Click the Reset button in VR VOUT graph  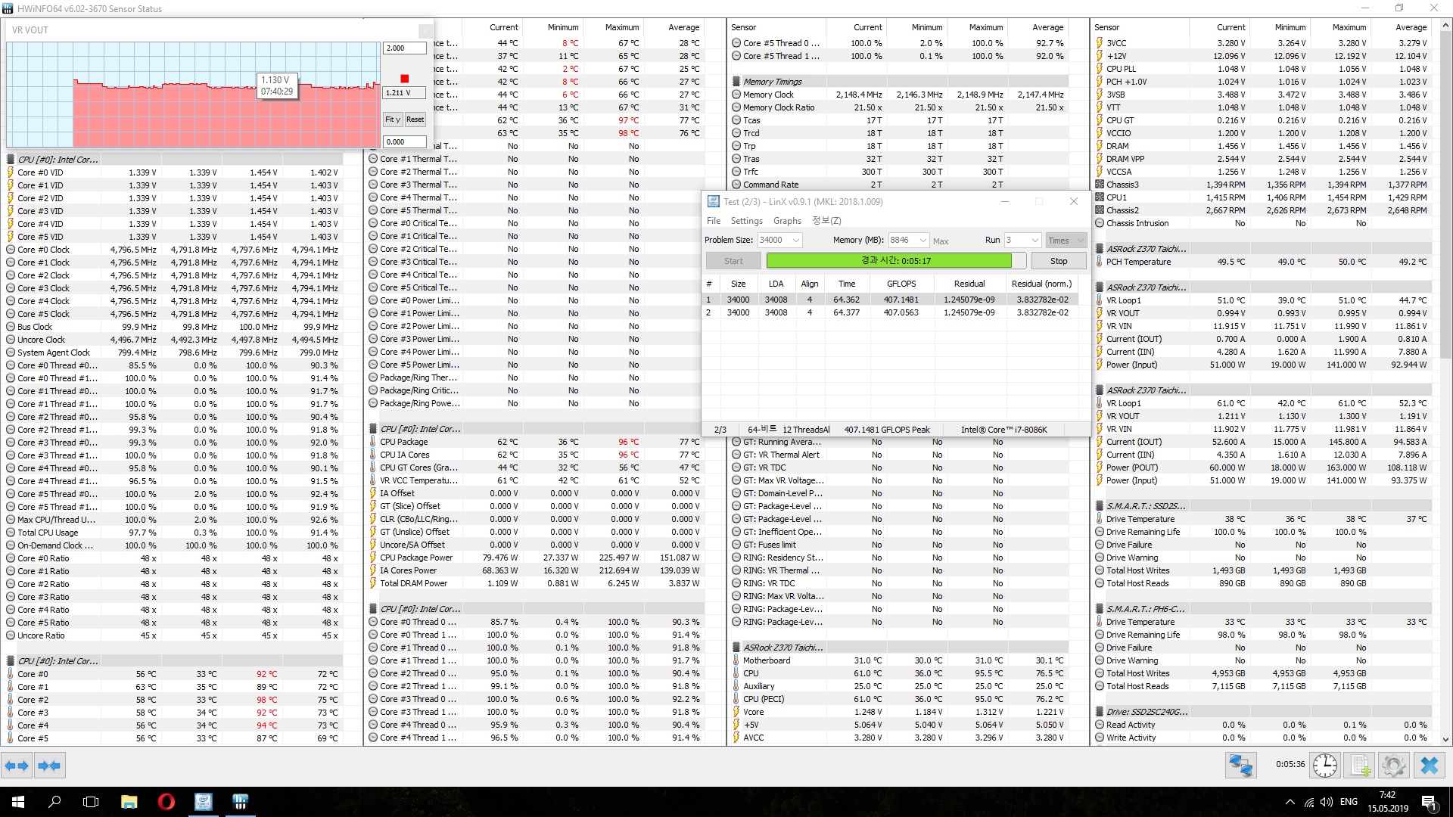tap(415, 120)
